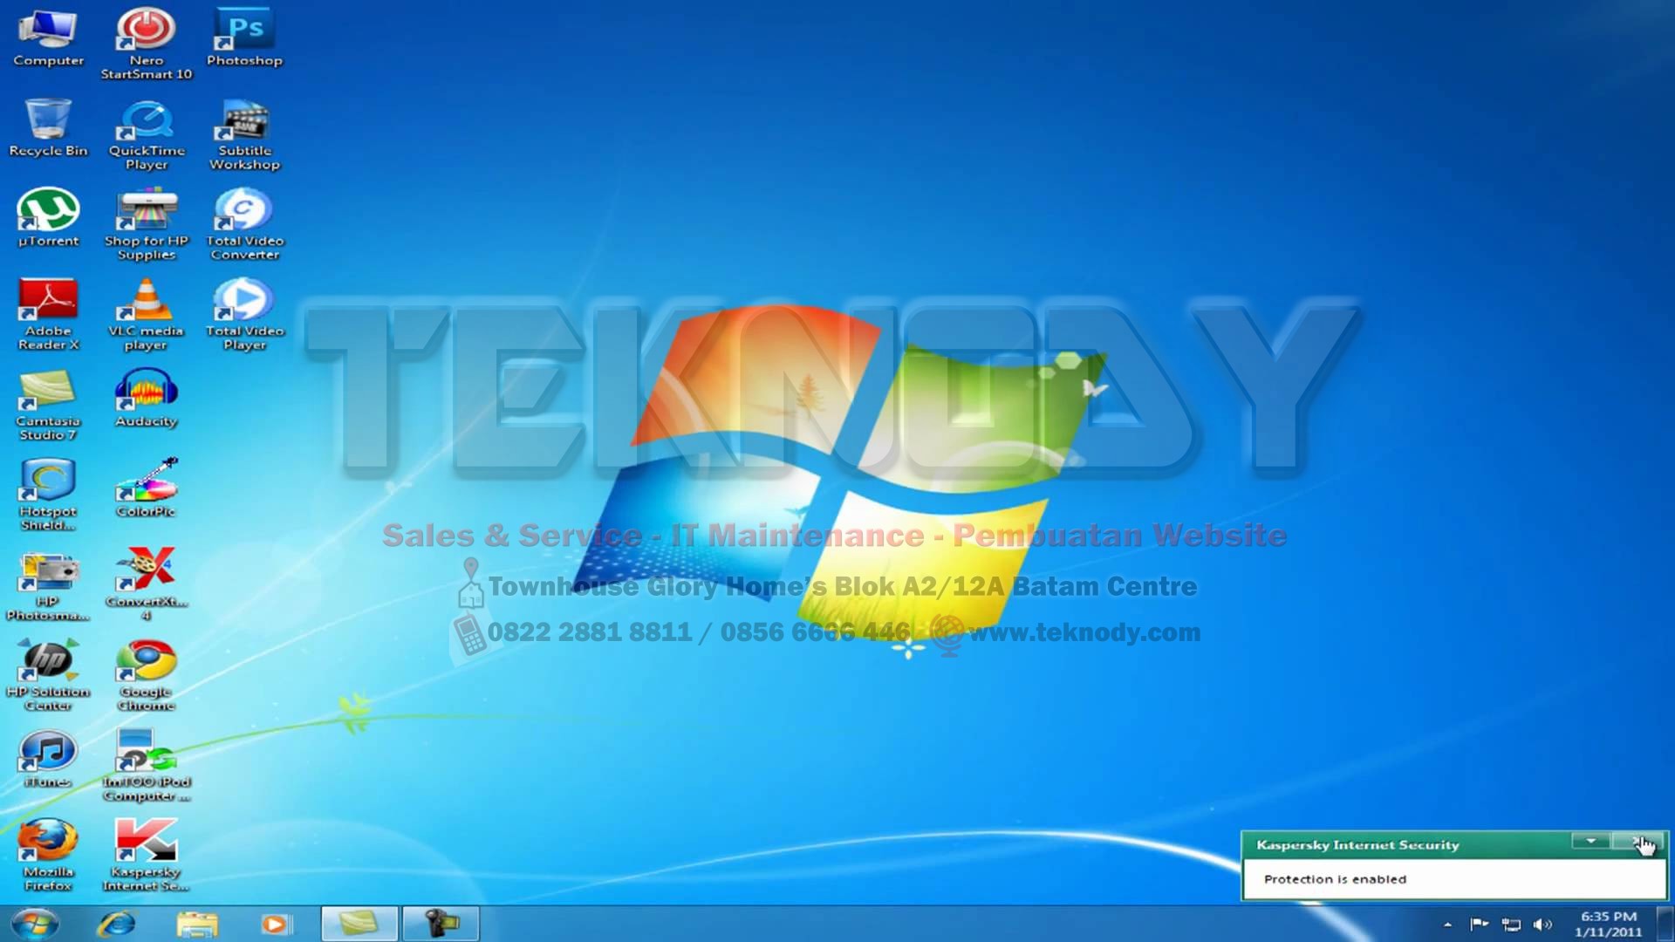
Task: Launch the Total Video Converter icon
Action: pos(244,225)
